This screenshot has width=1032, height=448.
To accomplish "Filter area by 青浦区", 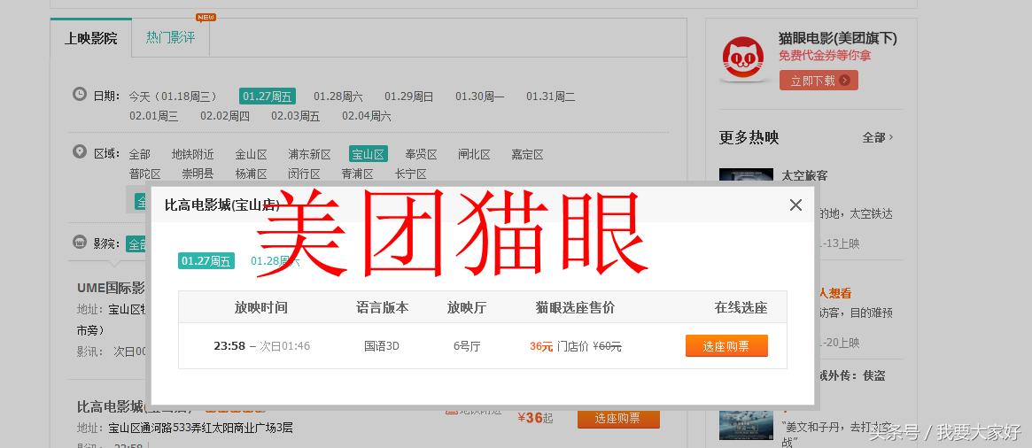I will (357, 174).
